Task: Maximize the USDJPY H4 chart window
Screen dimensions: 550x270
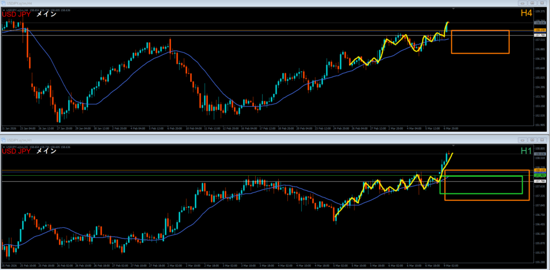Action: [532, 3]
